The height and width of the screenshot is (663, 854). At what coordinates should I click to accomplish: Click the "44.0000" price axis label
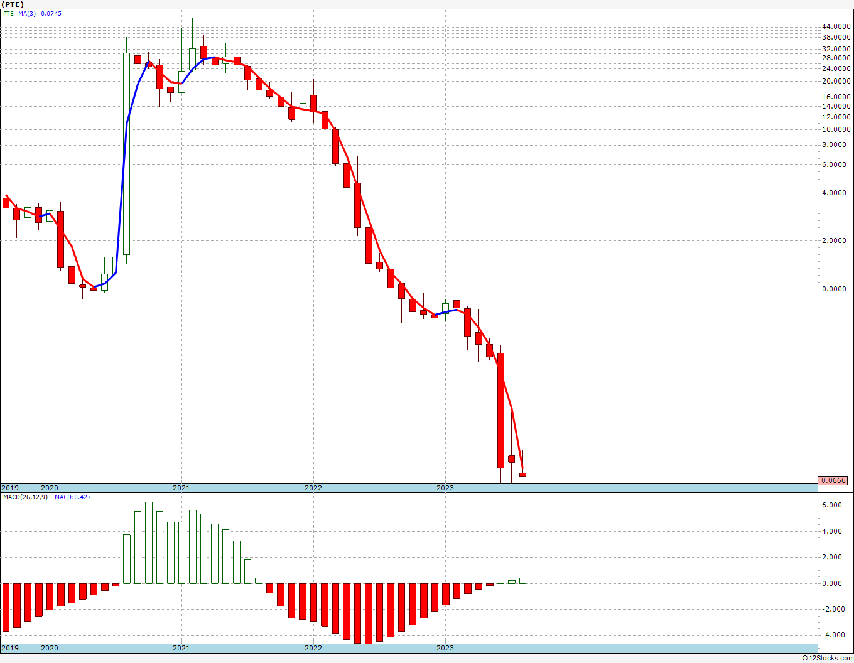coord(836,26)
